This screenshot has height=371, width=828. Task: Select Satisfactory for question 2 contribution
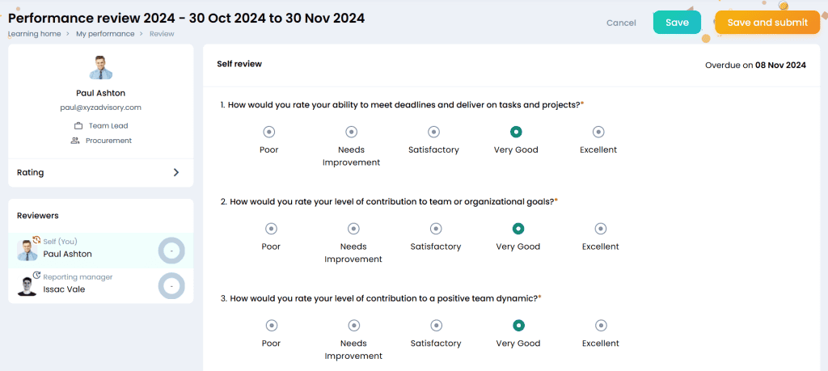(x=436, y=229)
